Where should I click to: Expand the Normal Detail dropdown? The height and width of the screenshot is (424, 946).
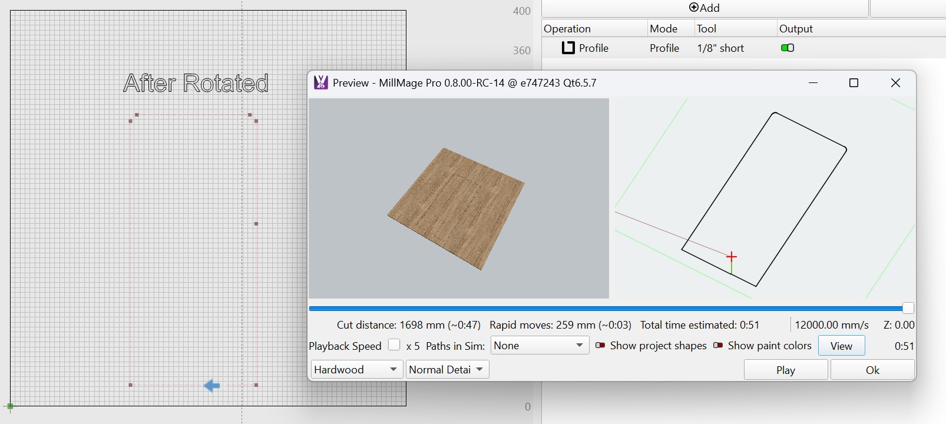[447, 370]
